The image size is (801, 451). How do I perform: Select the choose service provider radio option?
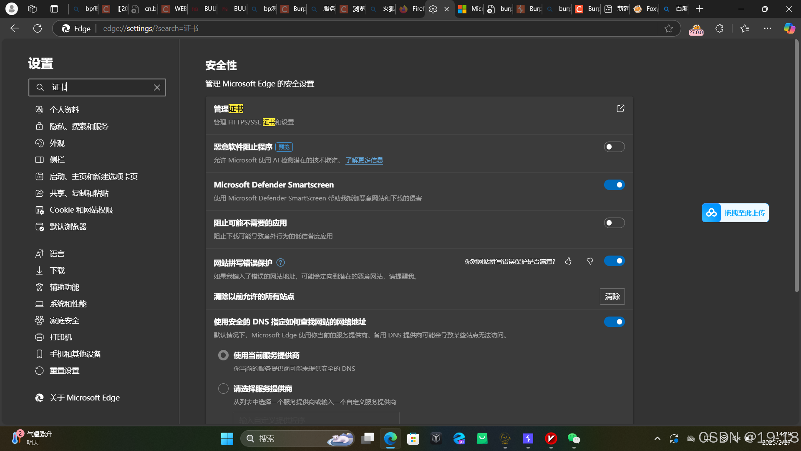pyautogui.click(x=223, y=389)
